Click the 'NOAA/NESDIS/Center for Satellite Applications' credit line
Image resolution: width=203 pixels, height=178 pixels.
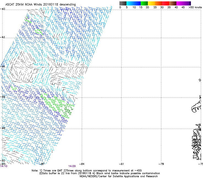[x=119, y=176]
